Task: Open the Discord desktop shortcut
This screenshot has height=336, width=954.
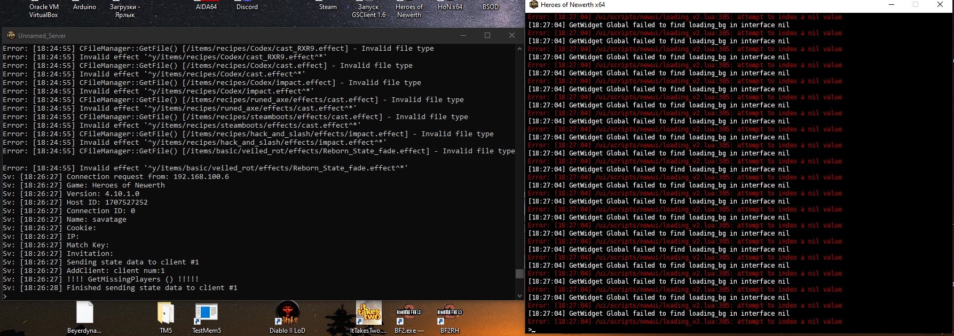Action: click(247, 7)
